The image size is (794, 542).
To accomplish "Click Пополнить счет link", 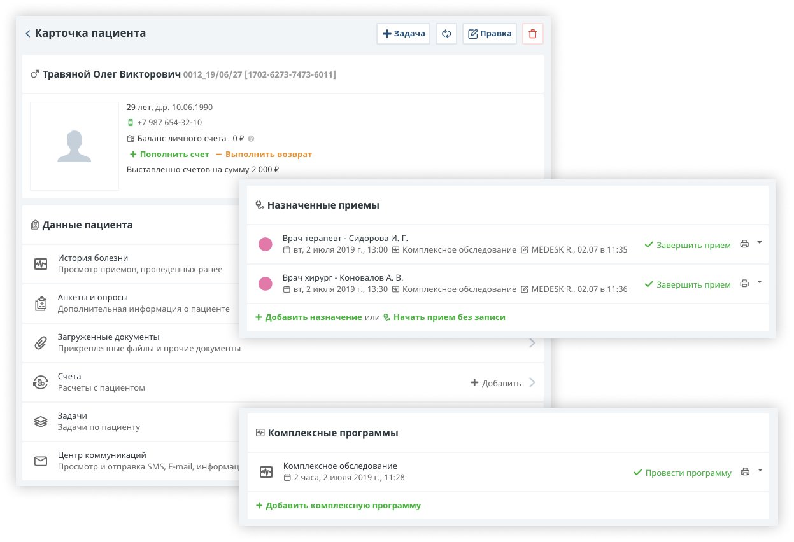I will pos(169,155).
